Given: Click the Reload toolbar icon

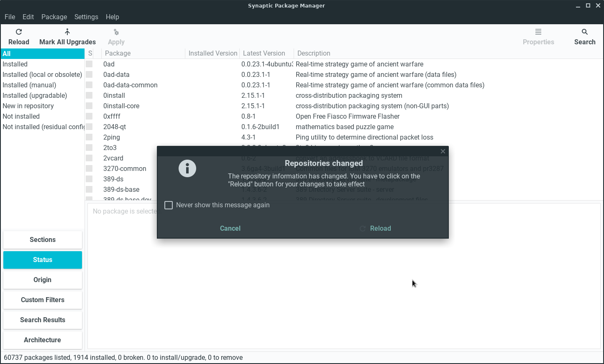Looking at the screenshot, I should pyautogui.click(x=19, y=32).
